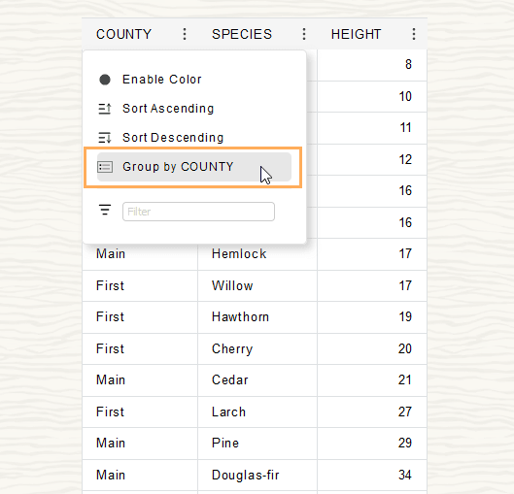The width and height of the screenshot is (514, 494).
Task: Open the COUNTY column options menu
Action: click(185, 34)
